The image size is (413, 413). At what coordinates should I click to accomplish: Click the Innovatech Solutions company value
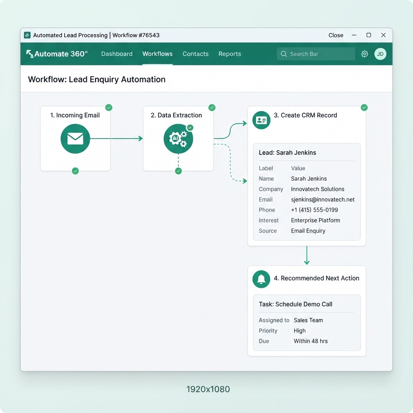(317, 189)
